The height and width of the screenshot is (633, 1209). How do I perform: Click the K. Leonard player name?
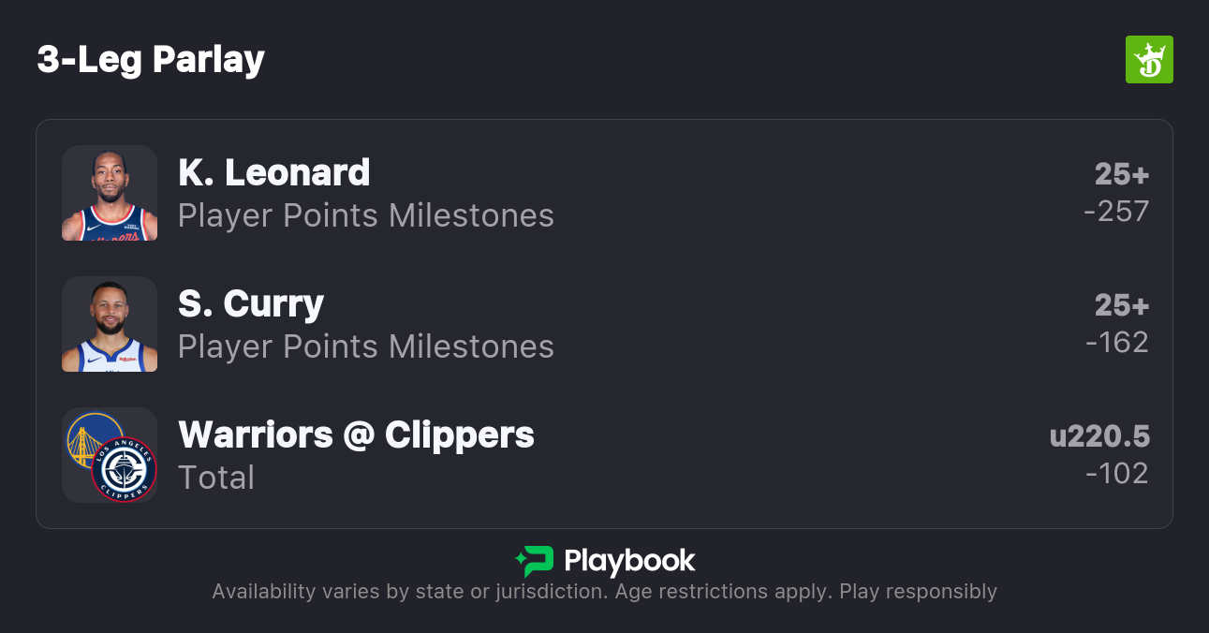[x=273, y=172]
